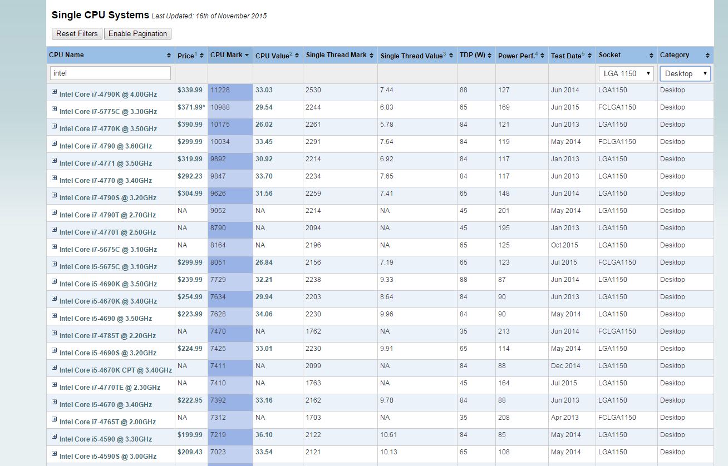Sort table by TDP (W) column
Screen dimensions: 728x466
click(476, 55)
